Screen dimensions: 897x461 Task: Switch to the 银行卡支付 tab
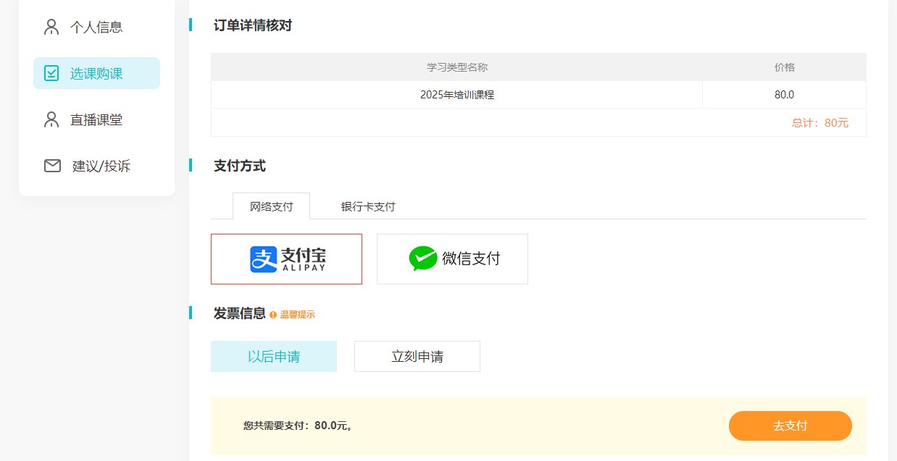(x=367, y=206)
